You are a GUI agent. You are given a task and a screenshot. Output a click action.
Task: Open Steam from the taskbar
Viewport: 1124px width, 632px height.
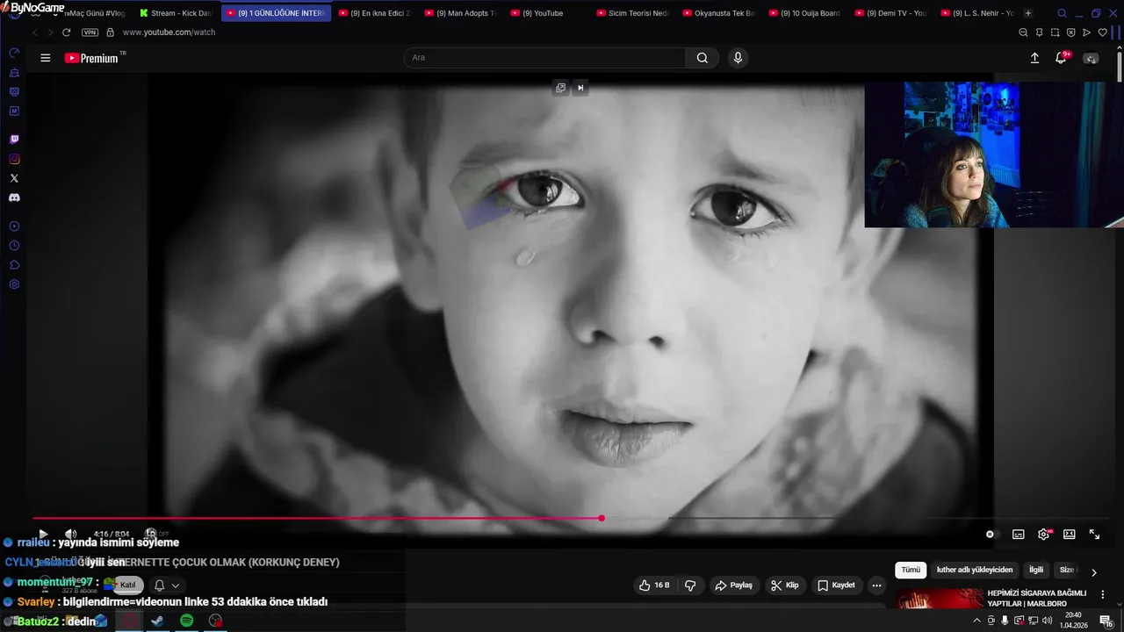point(158,621)
